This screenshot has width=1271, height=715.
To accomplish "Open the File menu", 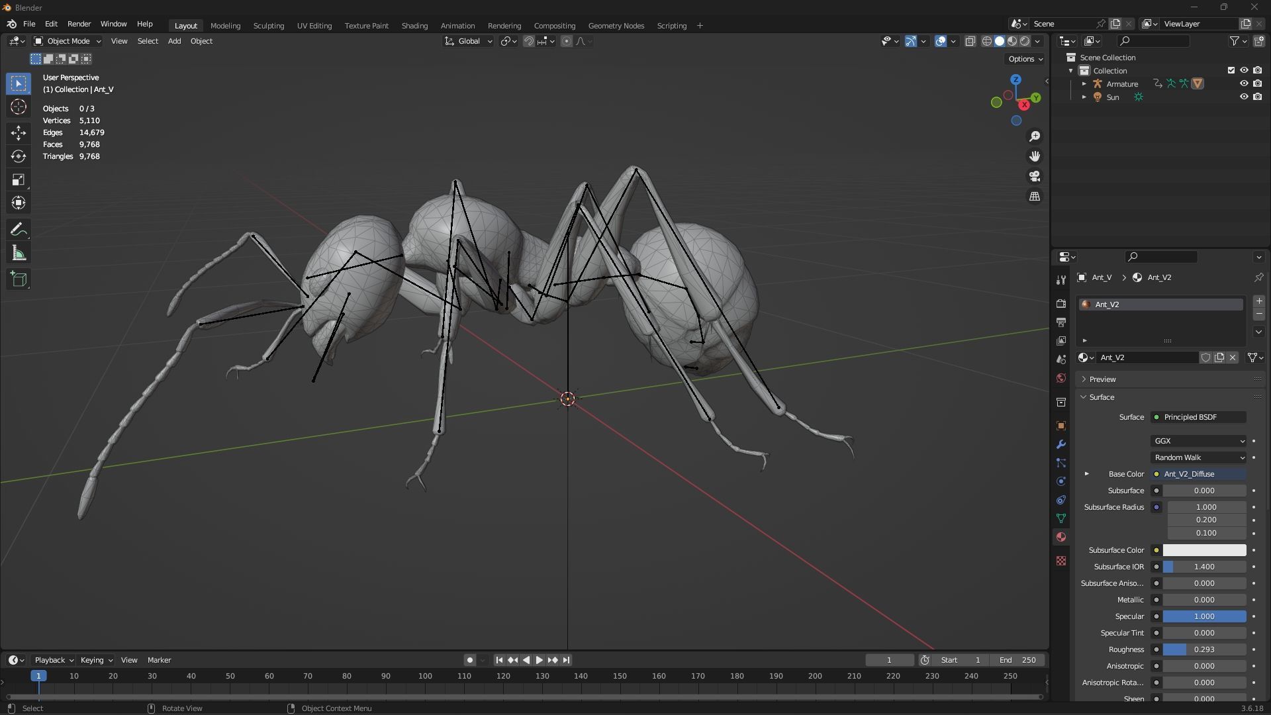I will click(x=29, y=24).
